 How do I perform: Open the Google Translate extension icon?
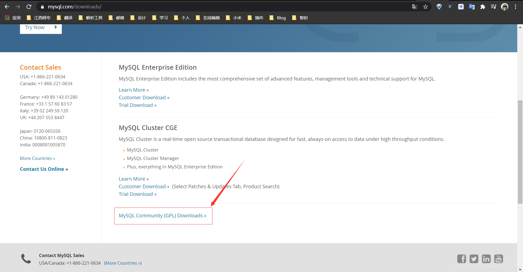coord(472,7)
